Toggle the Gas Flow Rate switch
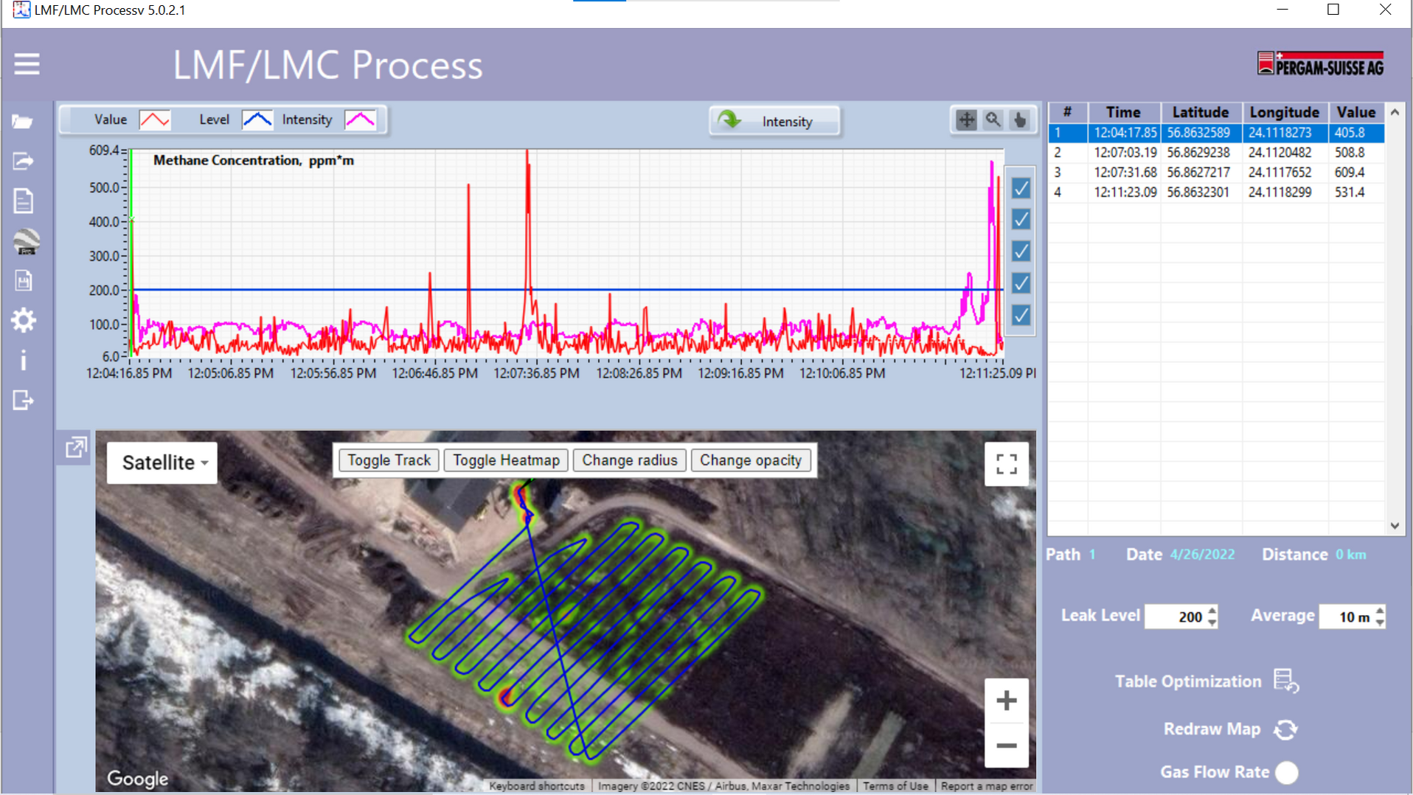This screenshot has width=1413, height=795. (x=1288, y=773)
